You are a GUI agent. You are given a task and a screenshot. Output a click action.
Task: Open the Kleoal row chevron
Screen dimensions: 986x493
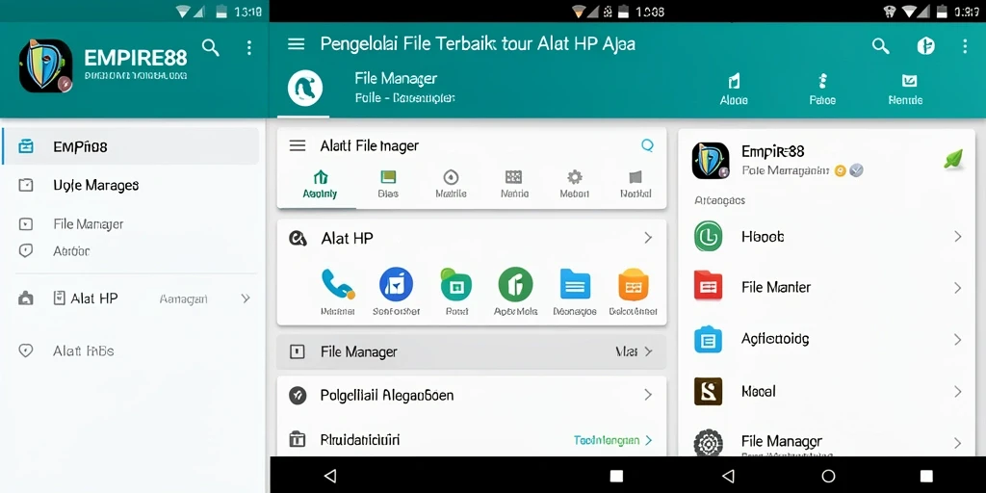(958, 392)
